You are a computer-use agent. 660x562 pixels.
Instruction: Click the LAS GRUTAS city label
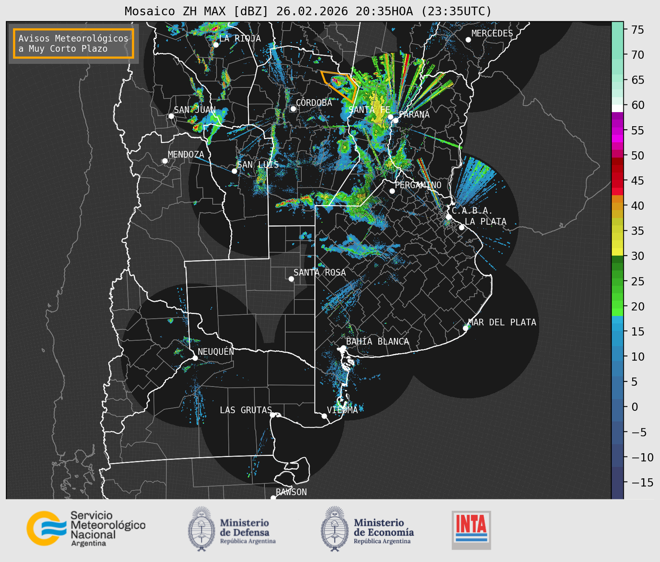coord(246,410)
